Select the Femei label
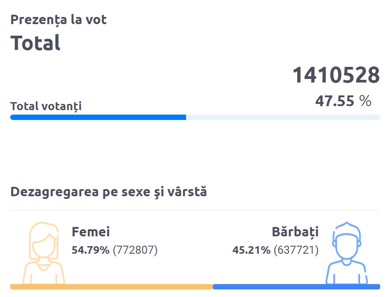 click(91, 232)
